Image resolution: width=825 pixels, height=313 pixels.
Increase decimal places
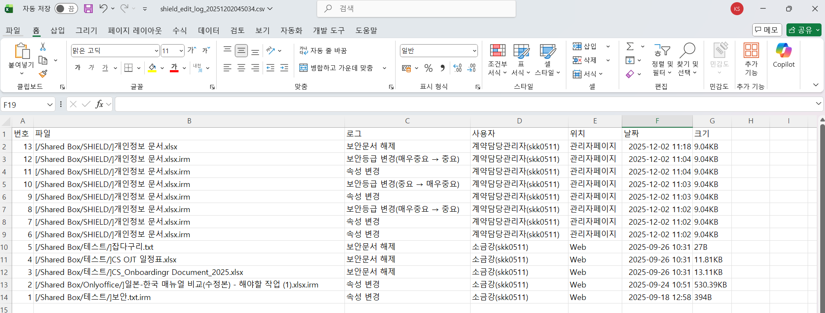click(458, 68)
